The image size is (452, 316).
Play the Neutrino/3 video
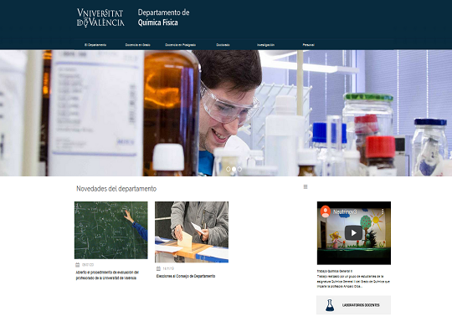click(354, 233)
